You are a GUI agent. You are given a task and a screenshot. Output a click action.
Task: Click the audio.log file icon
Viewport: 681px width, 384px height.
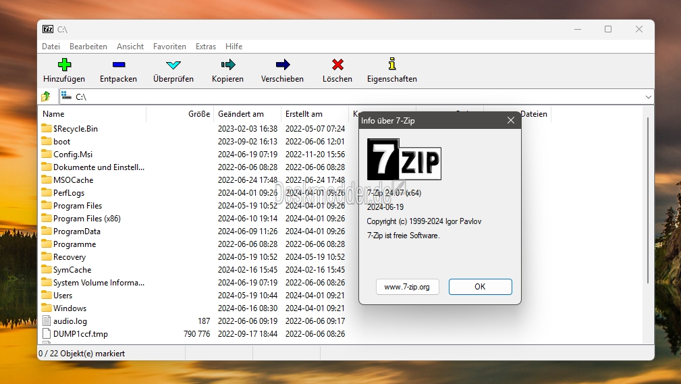(x=47, y=321)
